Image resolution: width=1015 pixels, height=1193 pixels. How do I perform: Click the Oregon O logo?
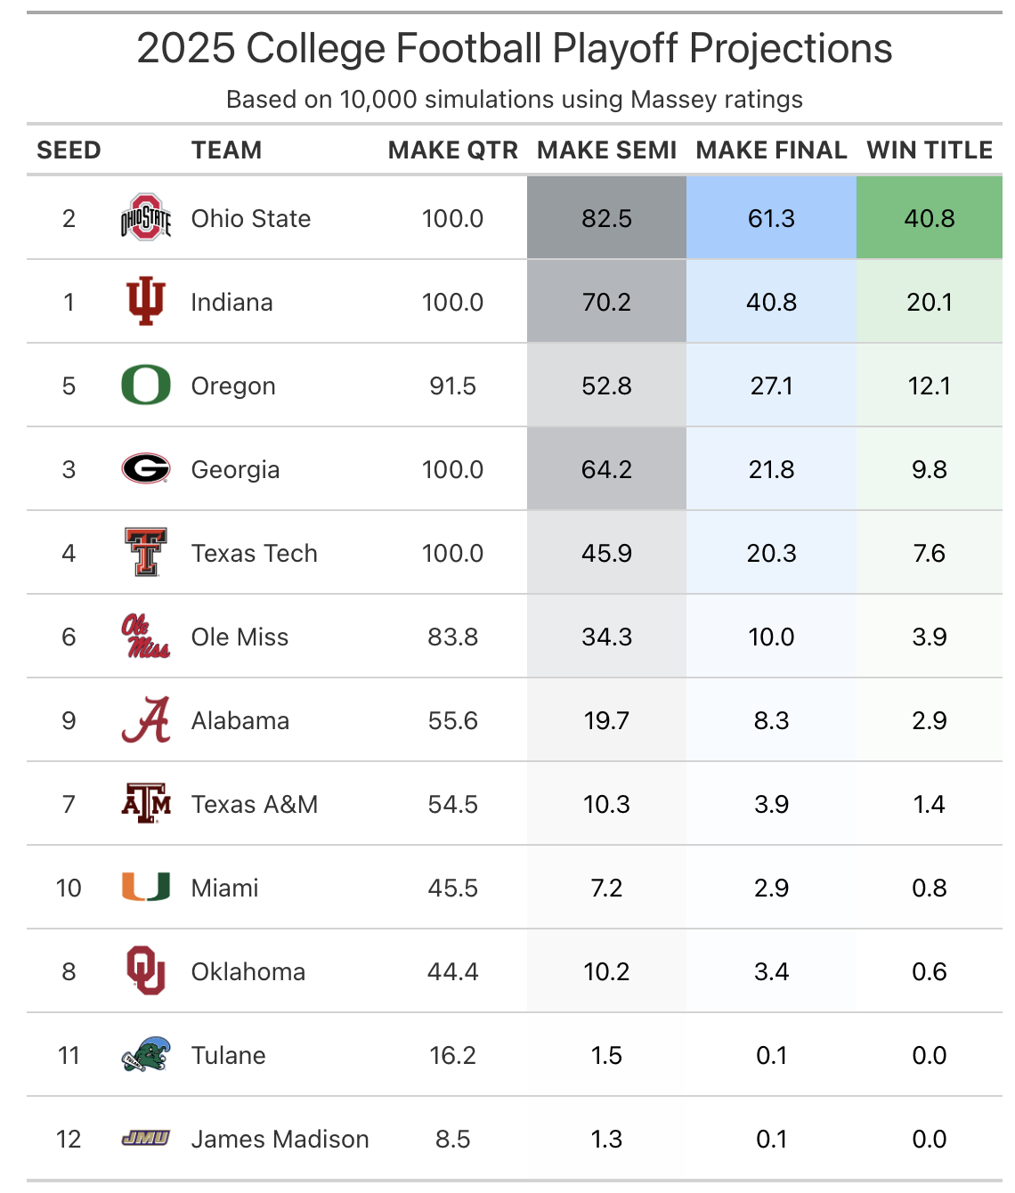[145, 385]
